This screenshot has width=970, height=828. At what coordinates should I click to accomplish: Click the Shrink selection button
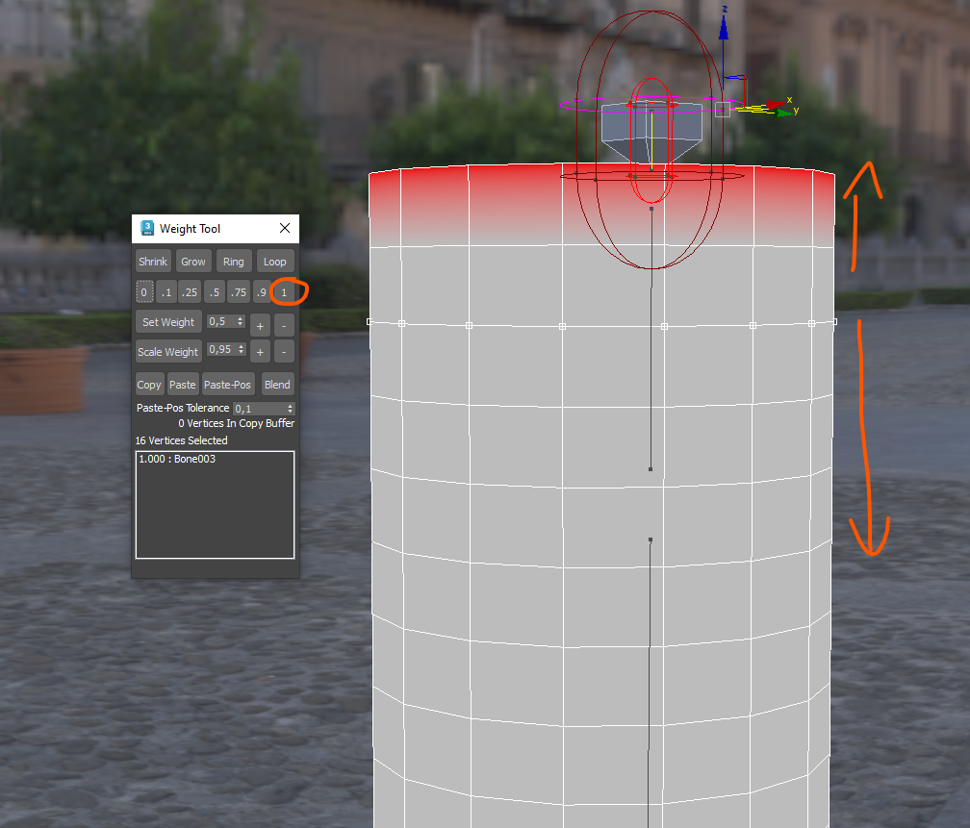153,261
